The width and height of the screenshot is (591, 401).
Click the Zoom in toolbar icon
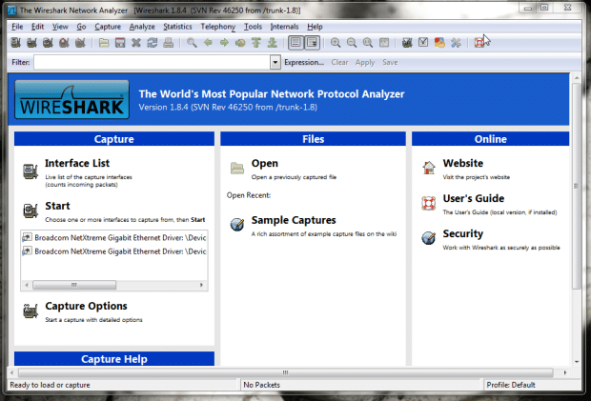[336, 43]
